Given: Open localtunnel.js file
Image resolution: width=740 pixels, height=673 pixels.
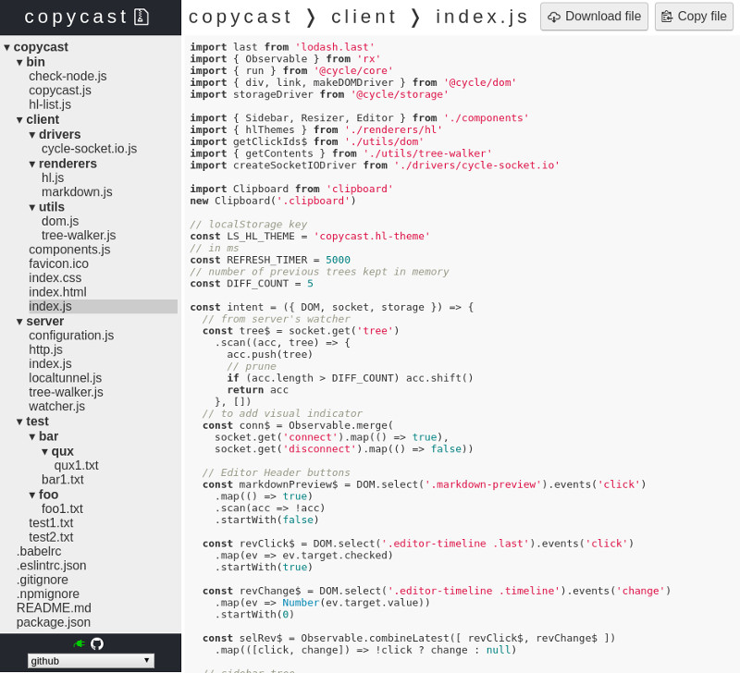Looking at the screenshot, I should coord(65,378).
